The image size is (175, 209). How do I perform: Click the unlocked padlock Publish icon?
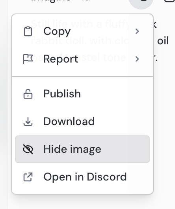coord(28,94)
